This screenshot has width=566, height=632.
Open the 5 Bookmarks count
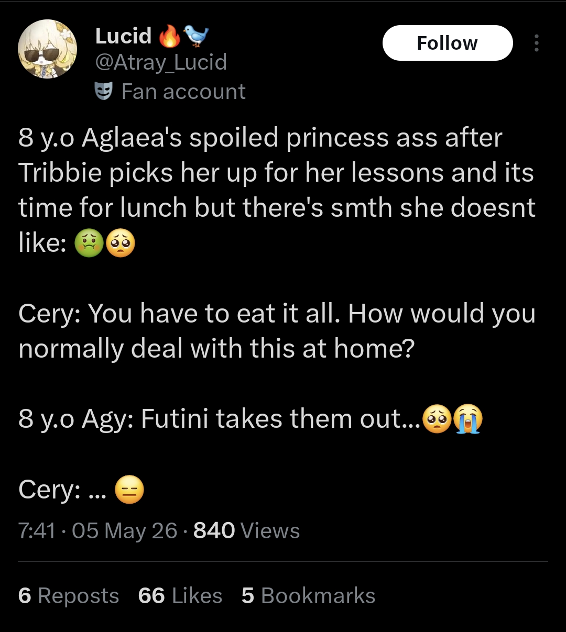click(x=309, y=596)
